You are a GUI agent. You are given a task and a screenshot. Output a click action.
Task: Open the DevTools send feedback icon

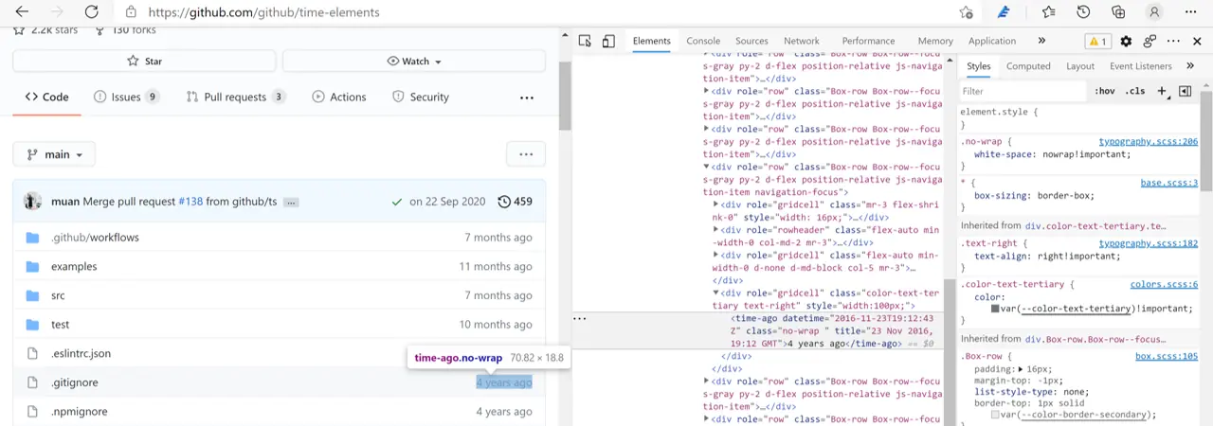point(1150,41)
